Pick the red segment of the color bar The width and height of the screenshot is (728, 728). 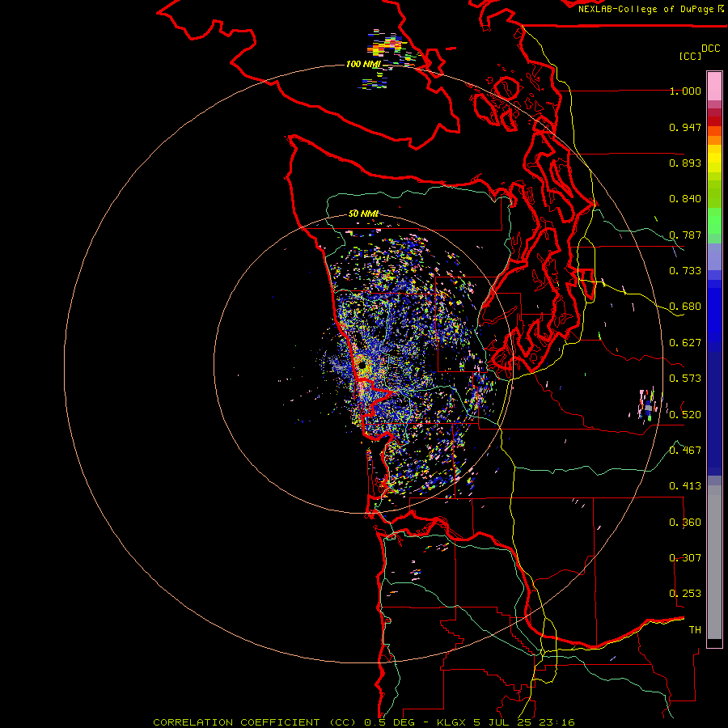(x=714, y=121)
